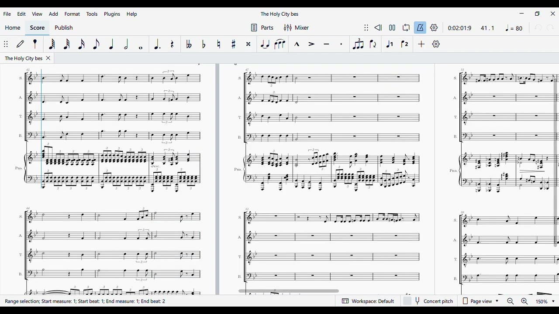Image resolution: width=559 pixels, height=314 pixels.
Task: Select the 32nd note duration
Action: 66,44
